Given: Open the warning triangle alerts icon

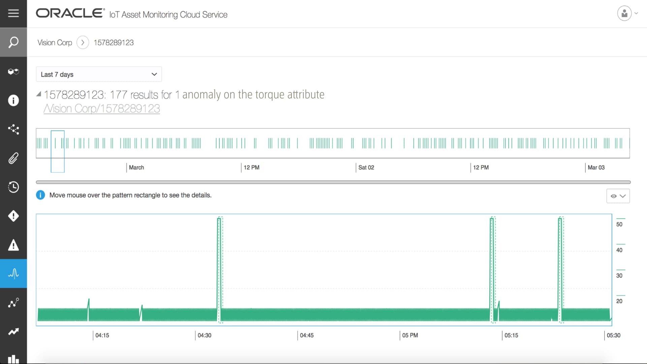Looking at the screenshot, I should tap(13, 245).
